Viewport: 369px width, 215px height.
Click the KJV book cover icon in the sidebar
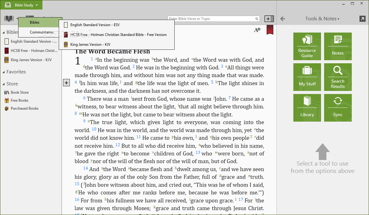click(x=6, y=60)
